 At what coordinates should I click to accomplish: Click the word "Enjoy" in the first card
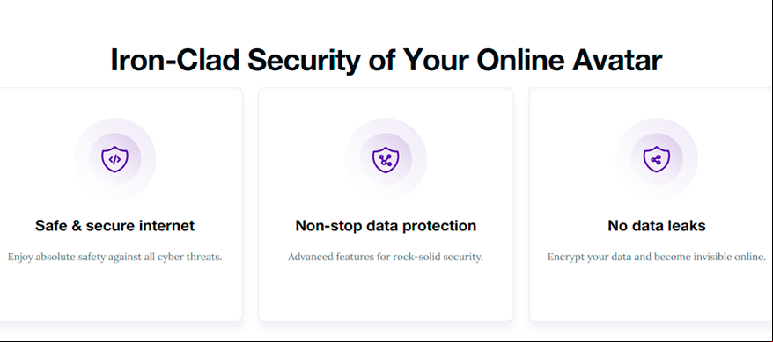click(x=18, y=258)
